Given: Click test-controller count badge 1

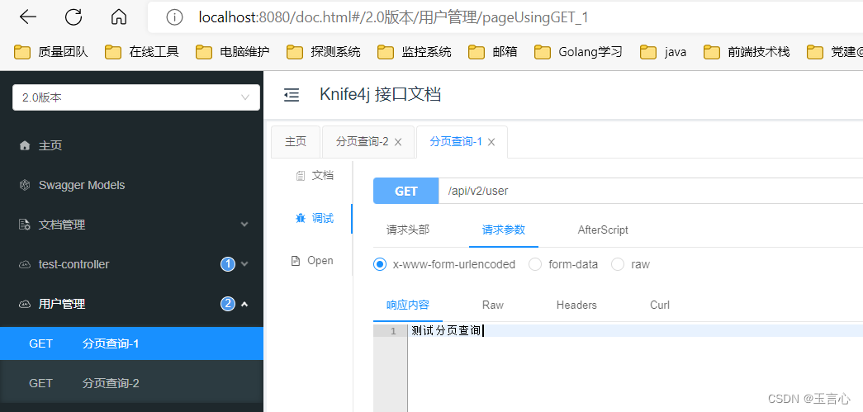Looking at the screenshot, I should [x=228, y=264].
